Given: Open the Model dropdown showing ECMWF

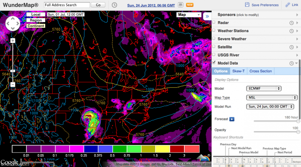Looking at the screenshot, I should (x=264, y=89).
